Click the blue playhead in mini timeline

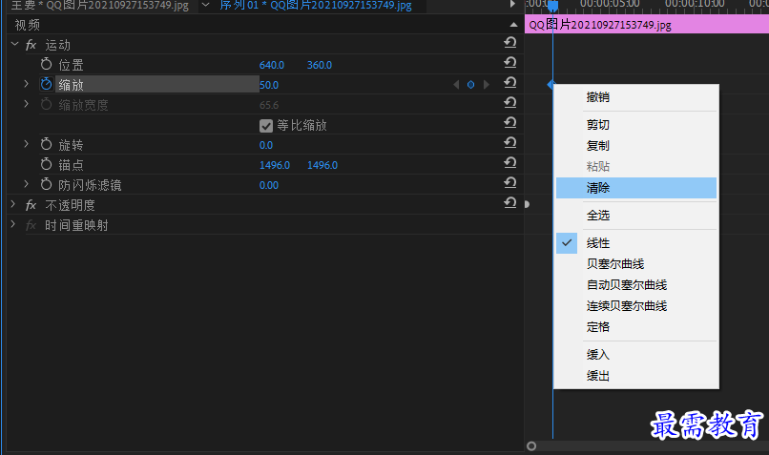[x=552, y=6]
